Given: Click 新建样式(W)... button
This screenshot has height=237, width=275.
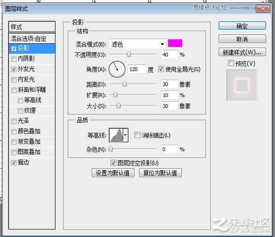Looking at the screenshot, I should click(x=242, y=52).
